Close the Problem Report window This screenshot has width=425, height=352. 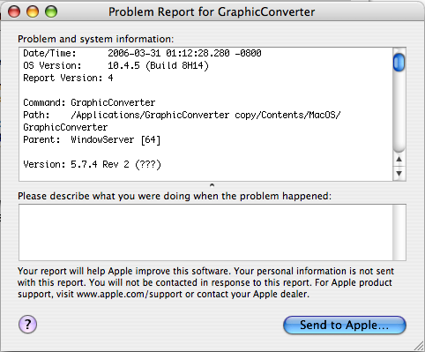(14, 11)
